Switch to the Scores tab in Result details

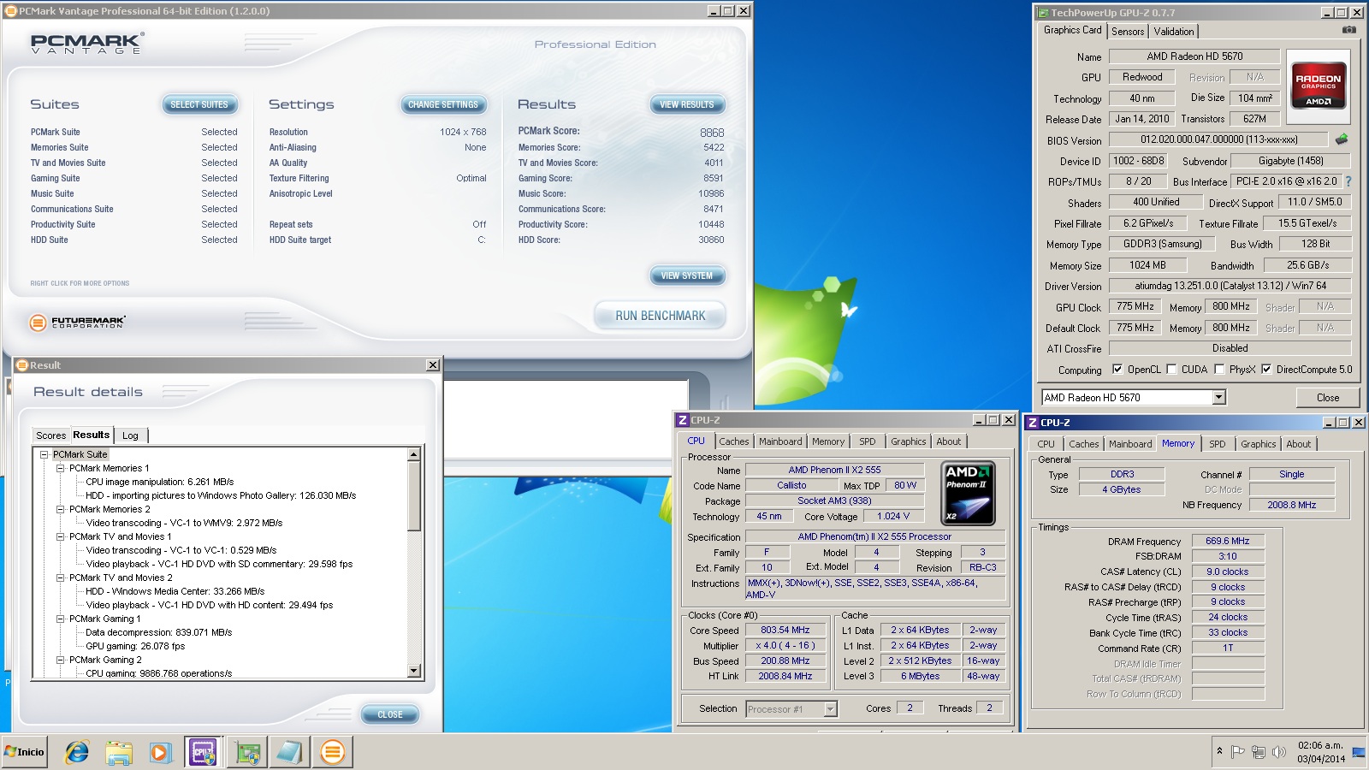tap(50, 435)
